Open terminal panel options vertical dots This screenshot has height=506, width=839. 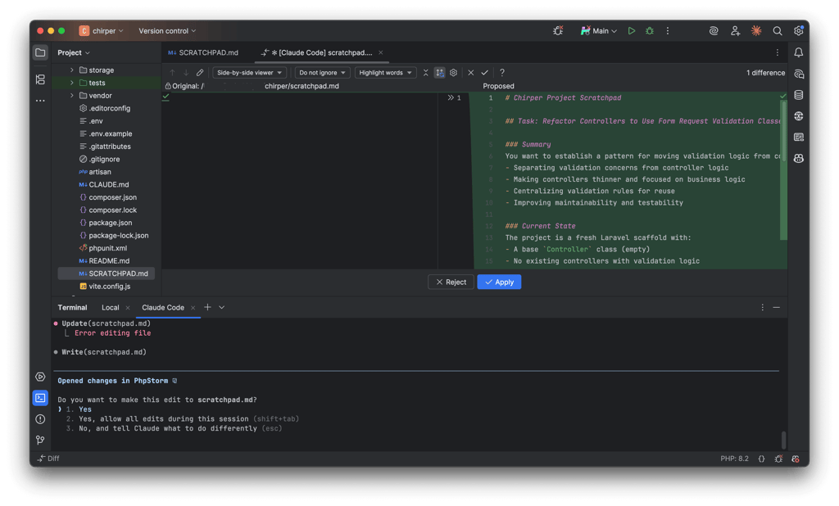(x=763, y=308)
